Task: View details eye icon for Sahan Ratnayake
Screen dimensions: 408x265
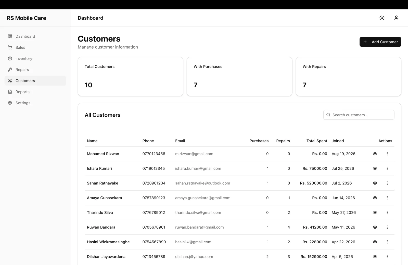Action: [x=375, y=183]
